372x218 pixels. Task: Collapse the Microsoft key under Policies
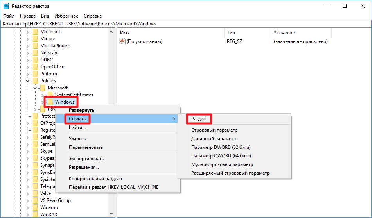(35, 88)
